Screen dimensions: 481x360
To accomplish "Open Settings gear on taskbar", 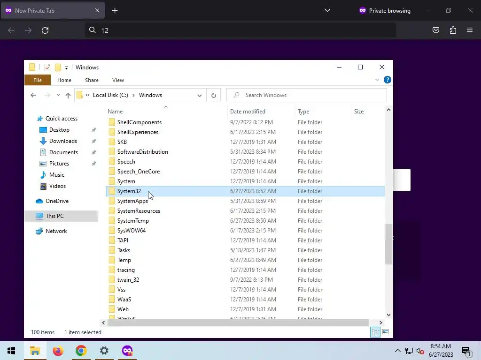I will coord(104,351).
